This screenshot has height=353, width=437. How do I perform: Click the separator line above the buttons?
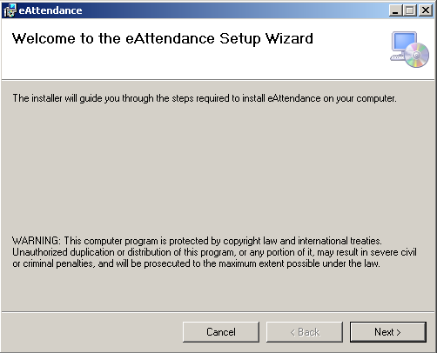tap(218, 312)
